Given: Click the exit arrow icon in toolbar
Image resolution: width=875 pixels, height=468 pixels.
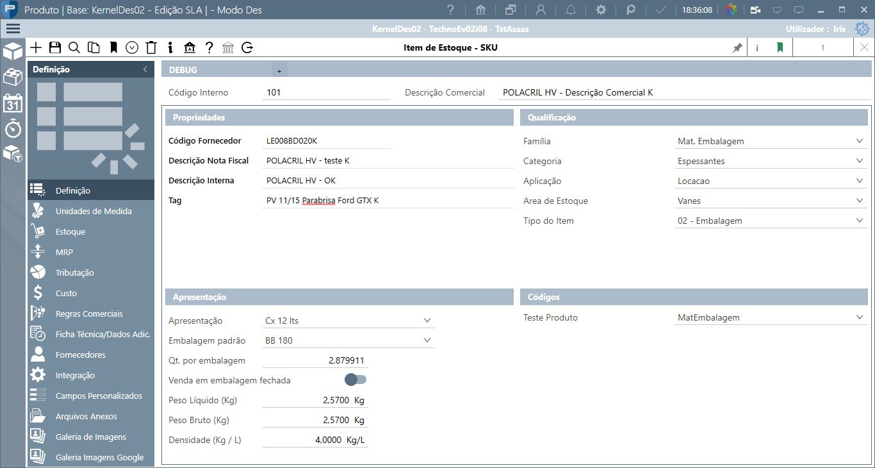Looking at the screenshot, I should point(247,47).
